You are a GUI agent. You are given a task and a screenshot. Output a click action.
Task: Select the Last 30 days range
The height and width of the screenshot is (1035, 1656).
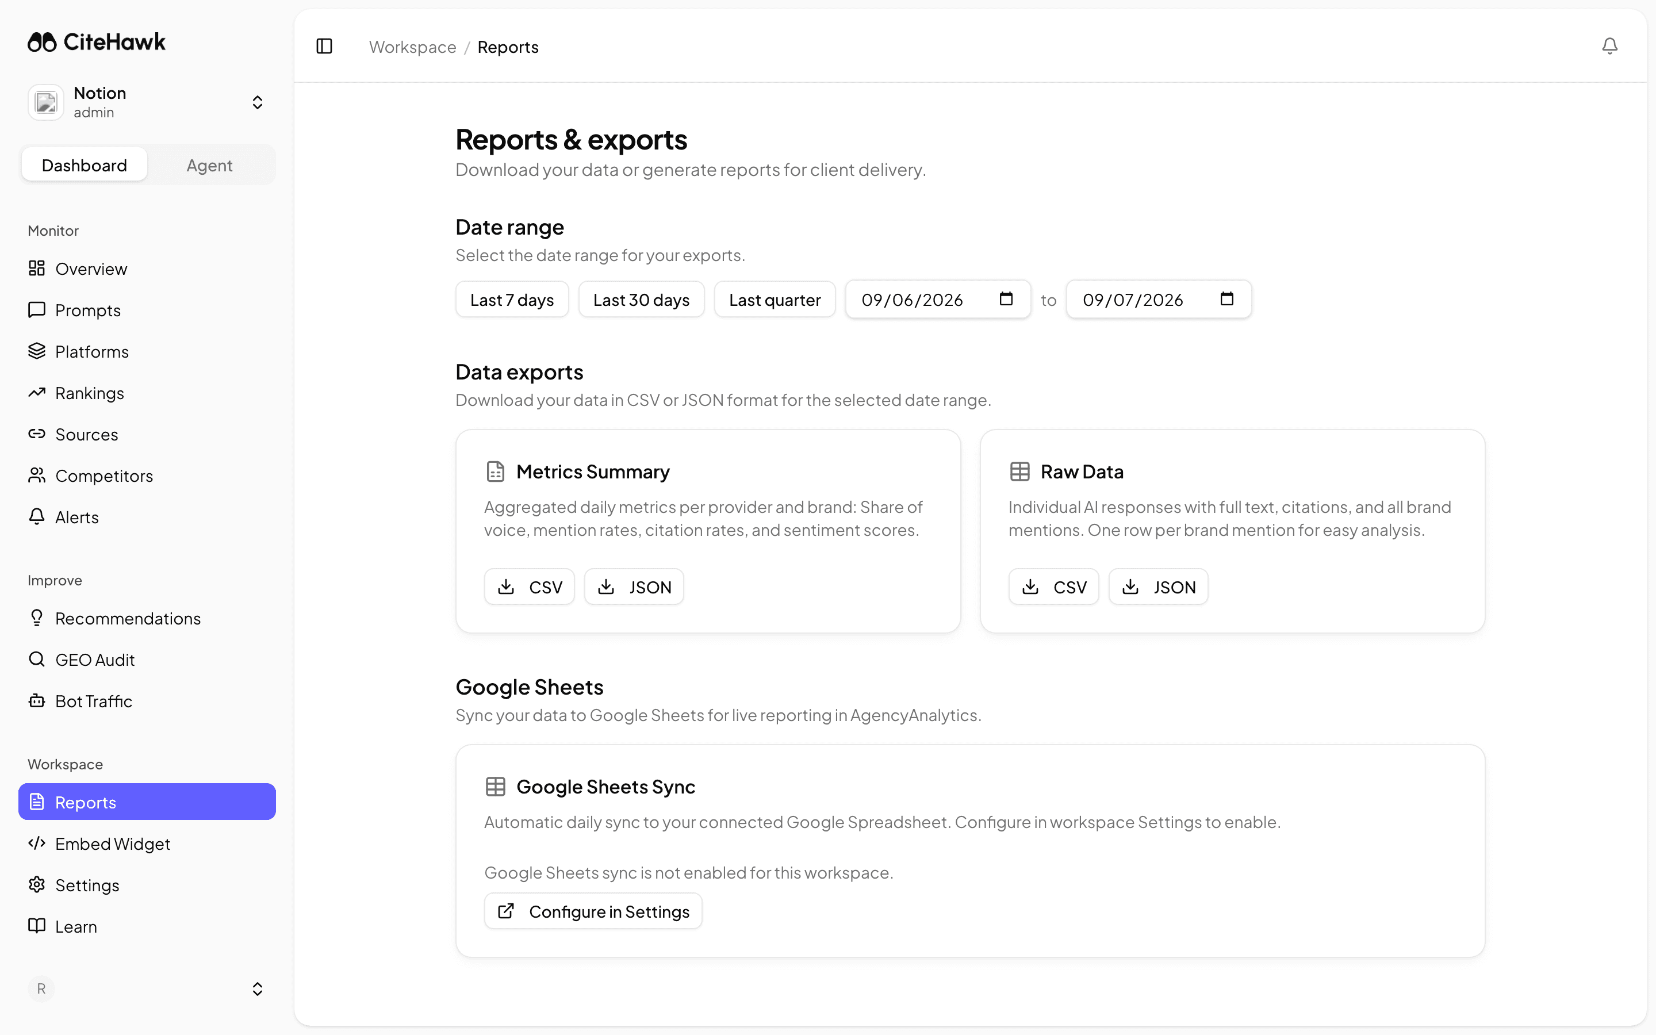pyautogui.click(x=641, y=300)
